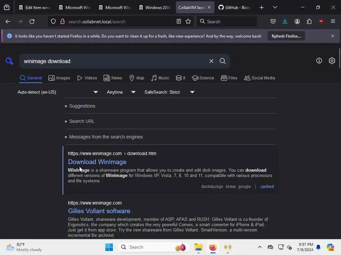This screenshot has height=255, width=341.
Task: Open Firefox application menu
Action: 333,21
